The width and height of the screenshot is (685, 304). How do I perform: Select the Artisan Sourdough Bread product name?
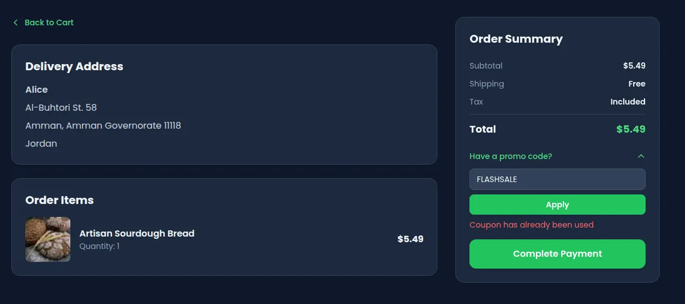(137, 233)
